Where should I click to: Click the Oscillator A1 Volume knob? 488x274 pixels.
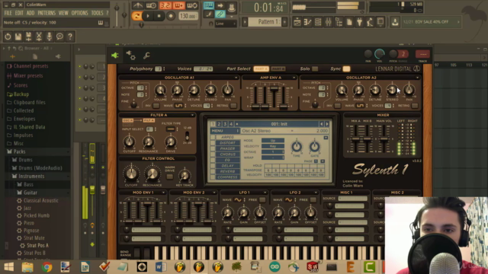(160, 90)
